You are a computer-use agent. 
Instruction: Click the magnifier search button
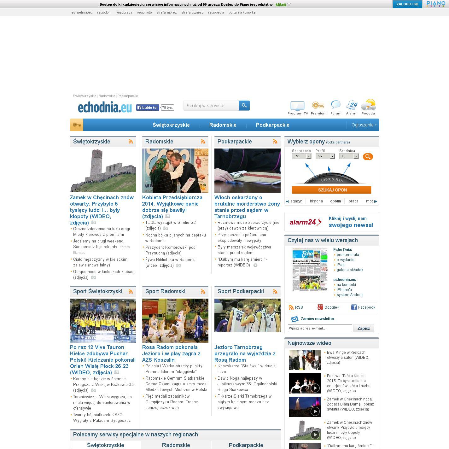pyautogui.click(x=244, y=106)
